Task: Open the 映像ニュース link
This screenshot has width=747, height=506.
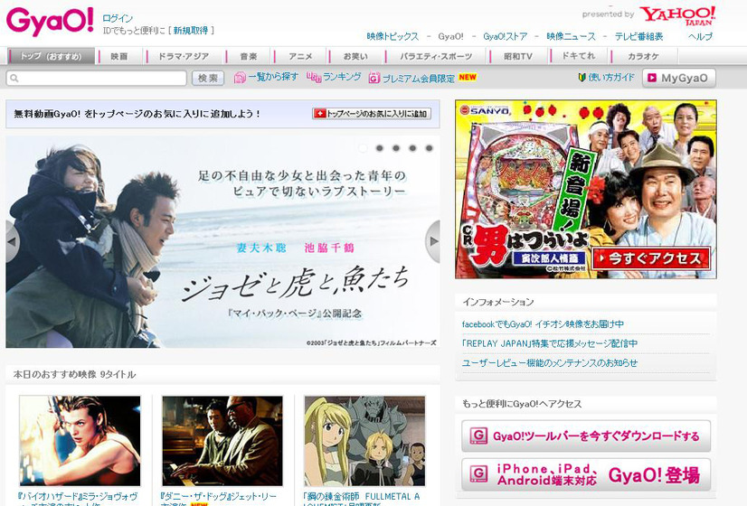Action: pyautogui.click(x=571, y=37)
